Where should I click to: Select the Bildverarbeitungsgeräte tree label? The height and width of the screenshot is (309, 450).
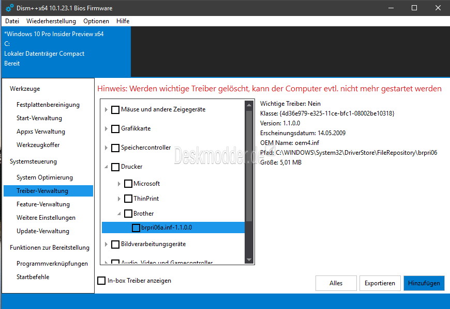point(153,244)
